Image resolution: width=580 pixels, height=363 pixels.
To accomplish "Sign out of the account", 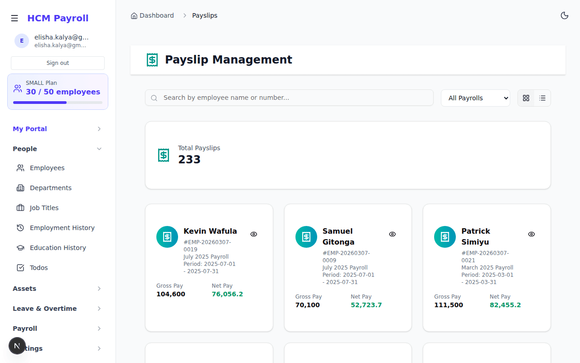I will click(x=58, y=63).
